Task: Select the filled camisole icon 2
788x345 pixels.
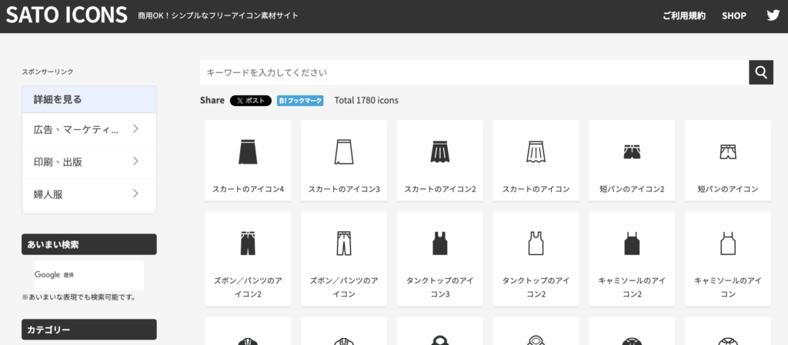Action: [632, 244]
